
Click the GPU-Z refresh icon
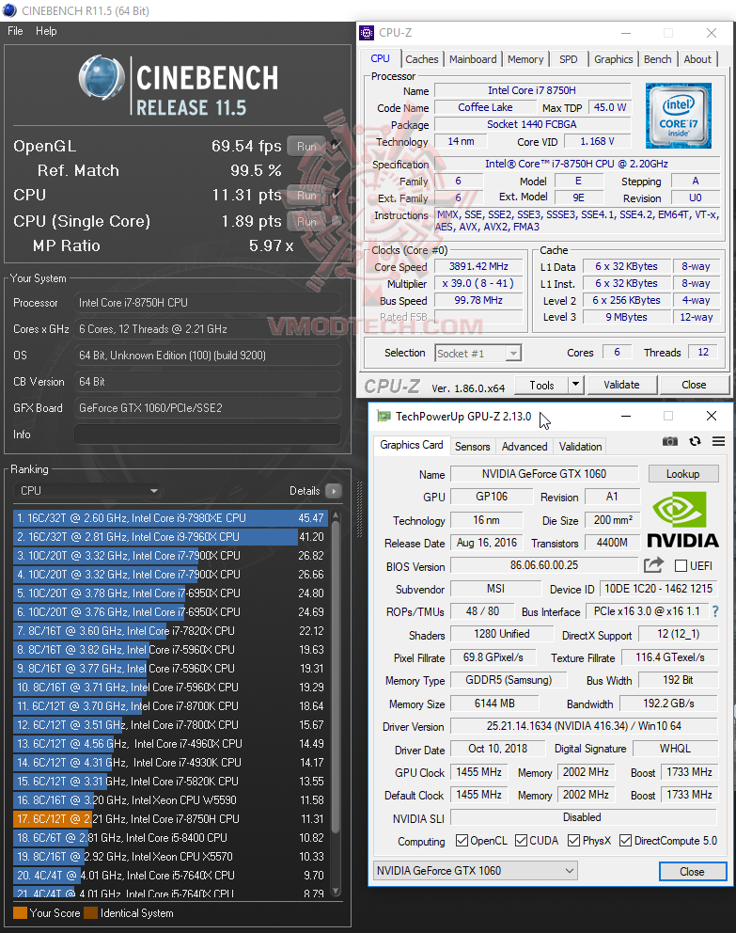pyautogui.click(x=695, y=441)
